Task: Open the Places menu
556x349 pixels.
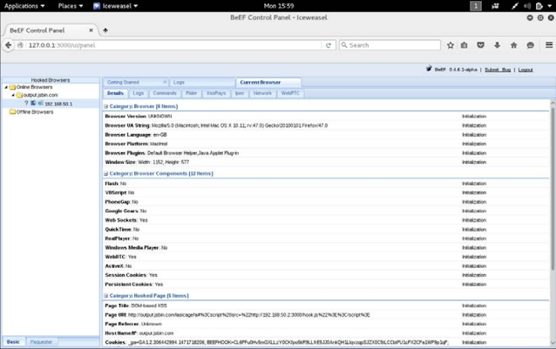Action: tap(71, 6)
